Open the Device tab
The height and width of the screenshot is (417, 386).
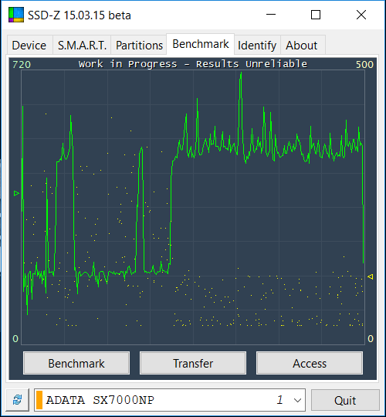(30, 45)
